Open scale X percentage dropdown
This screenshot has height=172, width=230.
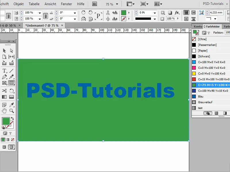coord(40,13)
